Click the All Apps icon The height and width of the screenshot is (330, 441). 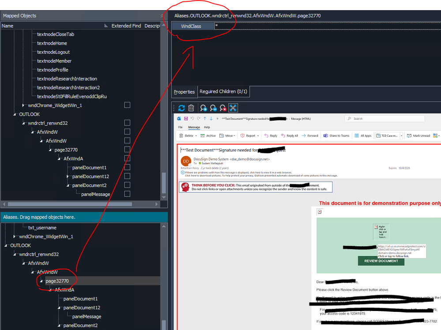[357, 136]
